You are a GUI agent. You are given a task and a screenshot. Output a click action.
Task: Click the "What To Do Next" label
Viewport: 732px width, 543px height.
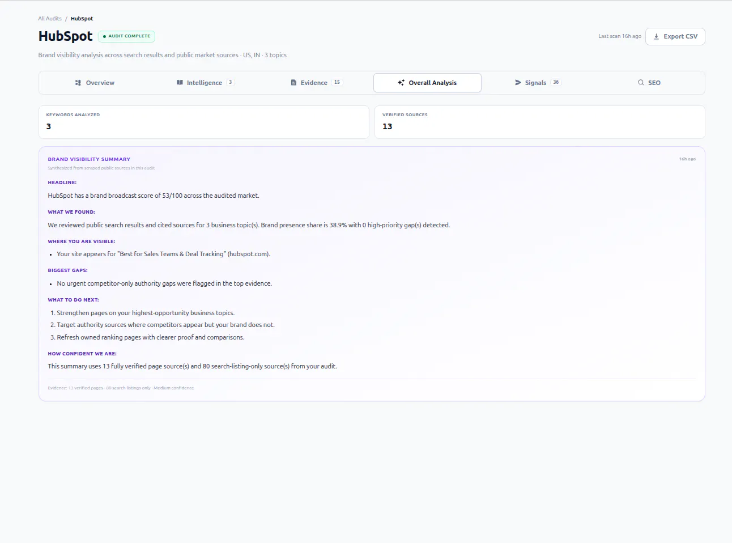point(74,300)
